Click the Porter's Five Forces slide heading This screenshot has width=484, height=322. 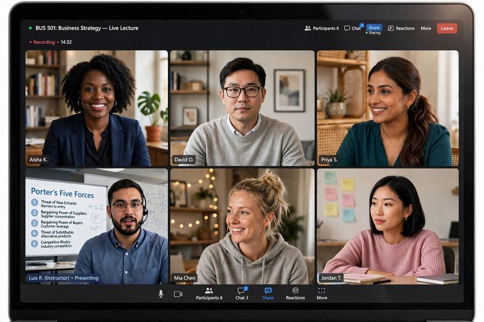(62, 193)
